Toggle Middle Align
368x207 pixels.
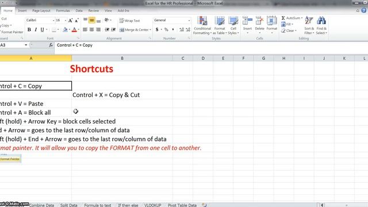(92, 21)
